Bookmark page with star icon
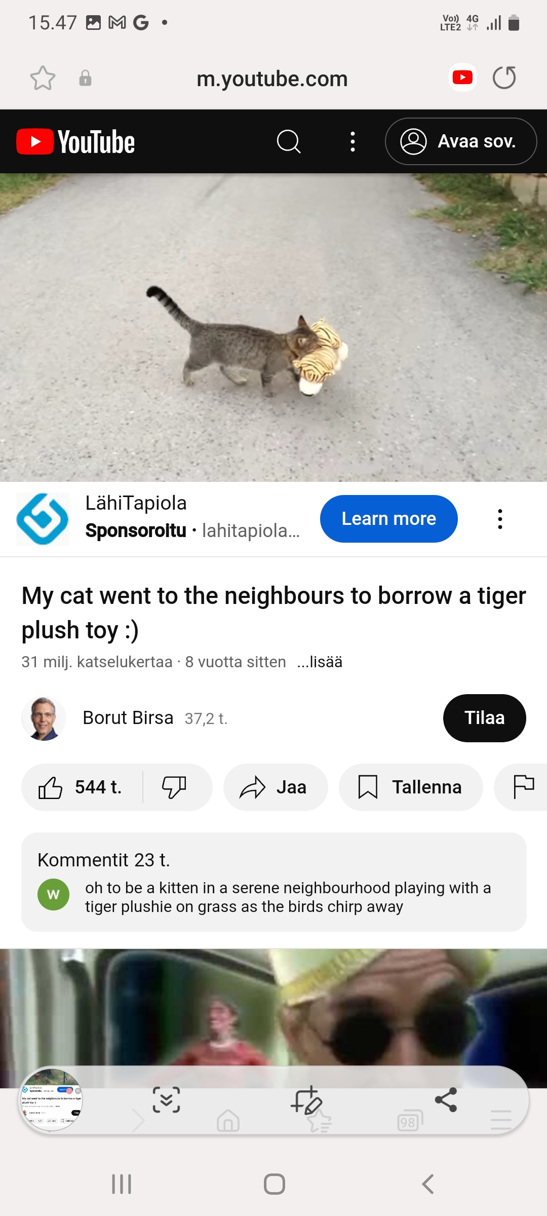Image resolution: width=547 pixels, height=1216 pixels. click(x=43, y=79)
